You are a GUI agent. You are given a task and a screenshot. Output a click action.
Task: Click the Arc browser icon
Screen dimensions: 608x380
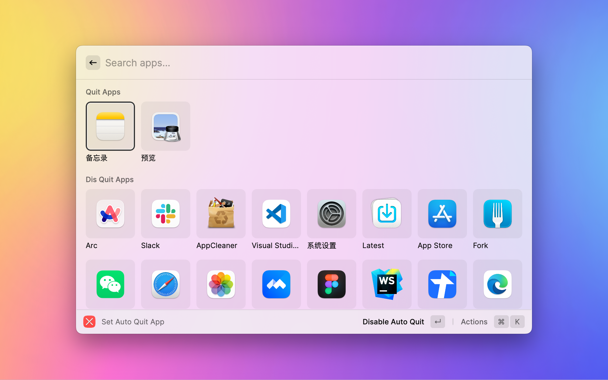coord(110,214)
